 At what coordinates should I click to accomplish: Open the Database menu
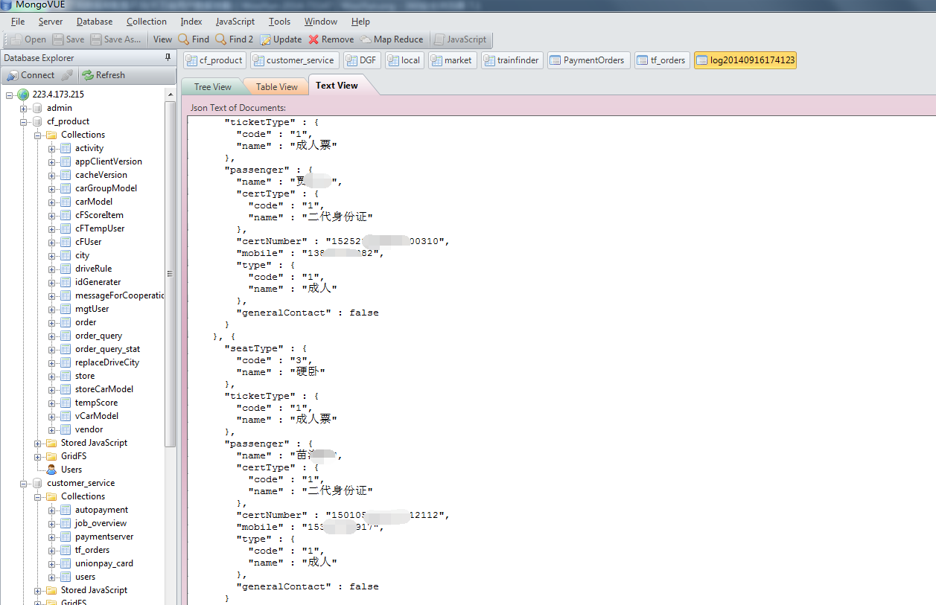[95, 22]
